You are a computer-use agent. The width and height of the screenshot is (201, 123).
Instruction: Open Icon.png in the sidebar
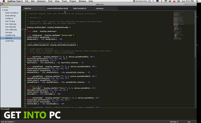pos(8,32)
